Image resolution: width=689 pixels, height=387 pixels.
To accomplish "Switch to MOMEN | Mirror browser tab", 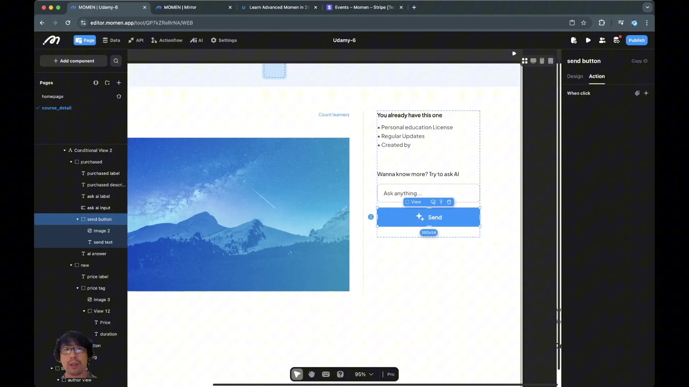I will (x=194, y=7).
